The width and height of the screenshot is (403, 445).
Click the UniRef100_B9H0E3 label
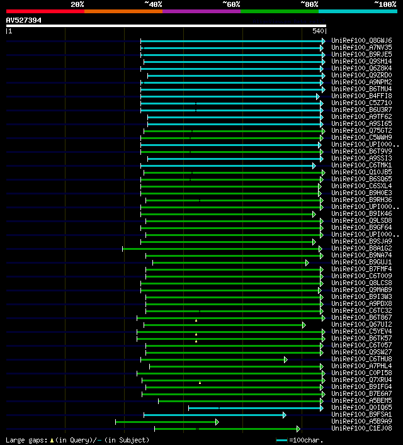[x=361, y=193]
